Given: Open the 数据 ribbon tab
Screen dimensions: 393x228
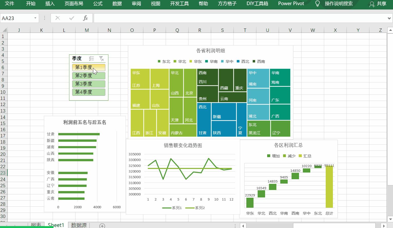Looking at the screenshot, I should pos(117,4).
